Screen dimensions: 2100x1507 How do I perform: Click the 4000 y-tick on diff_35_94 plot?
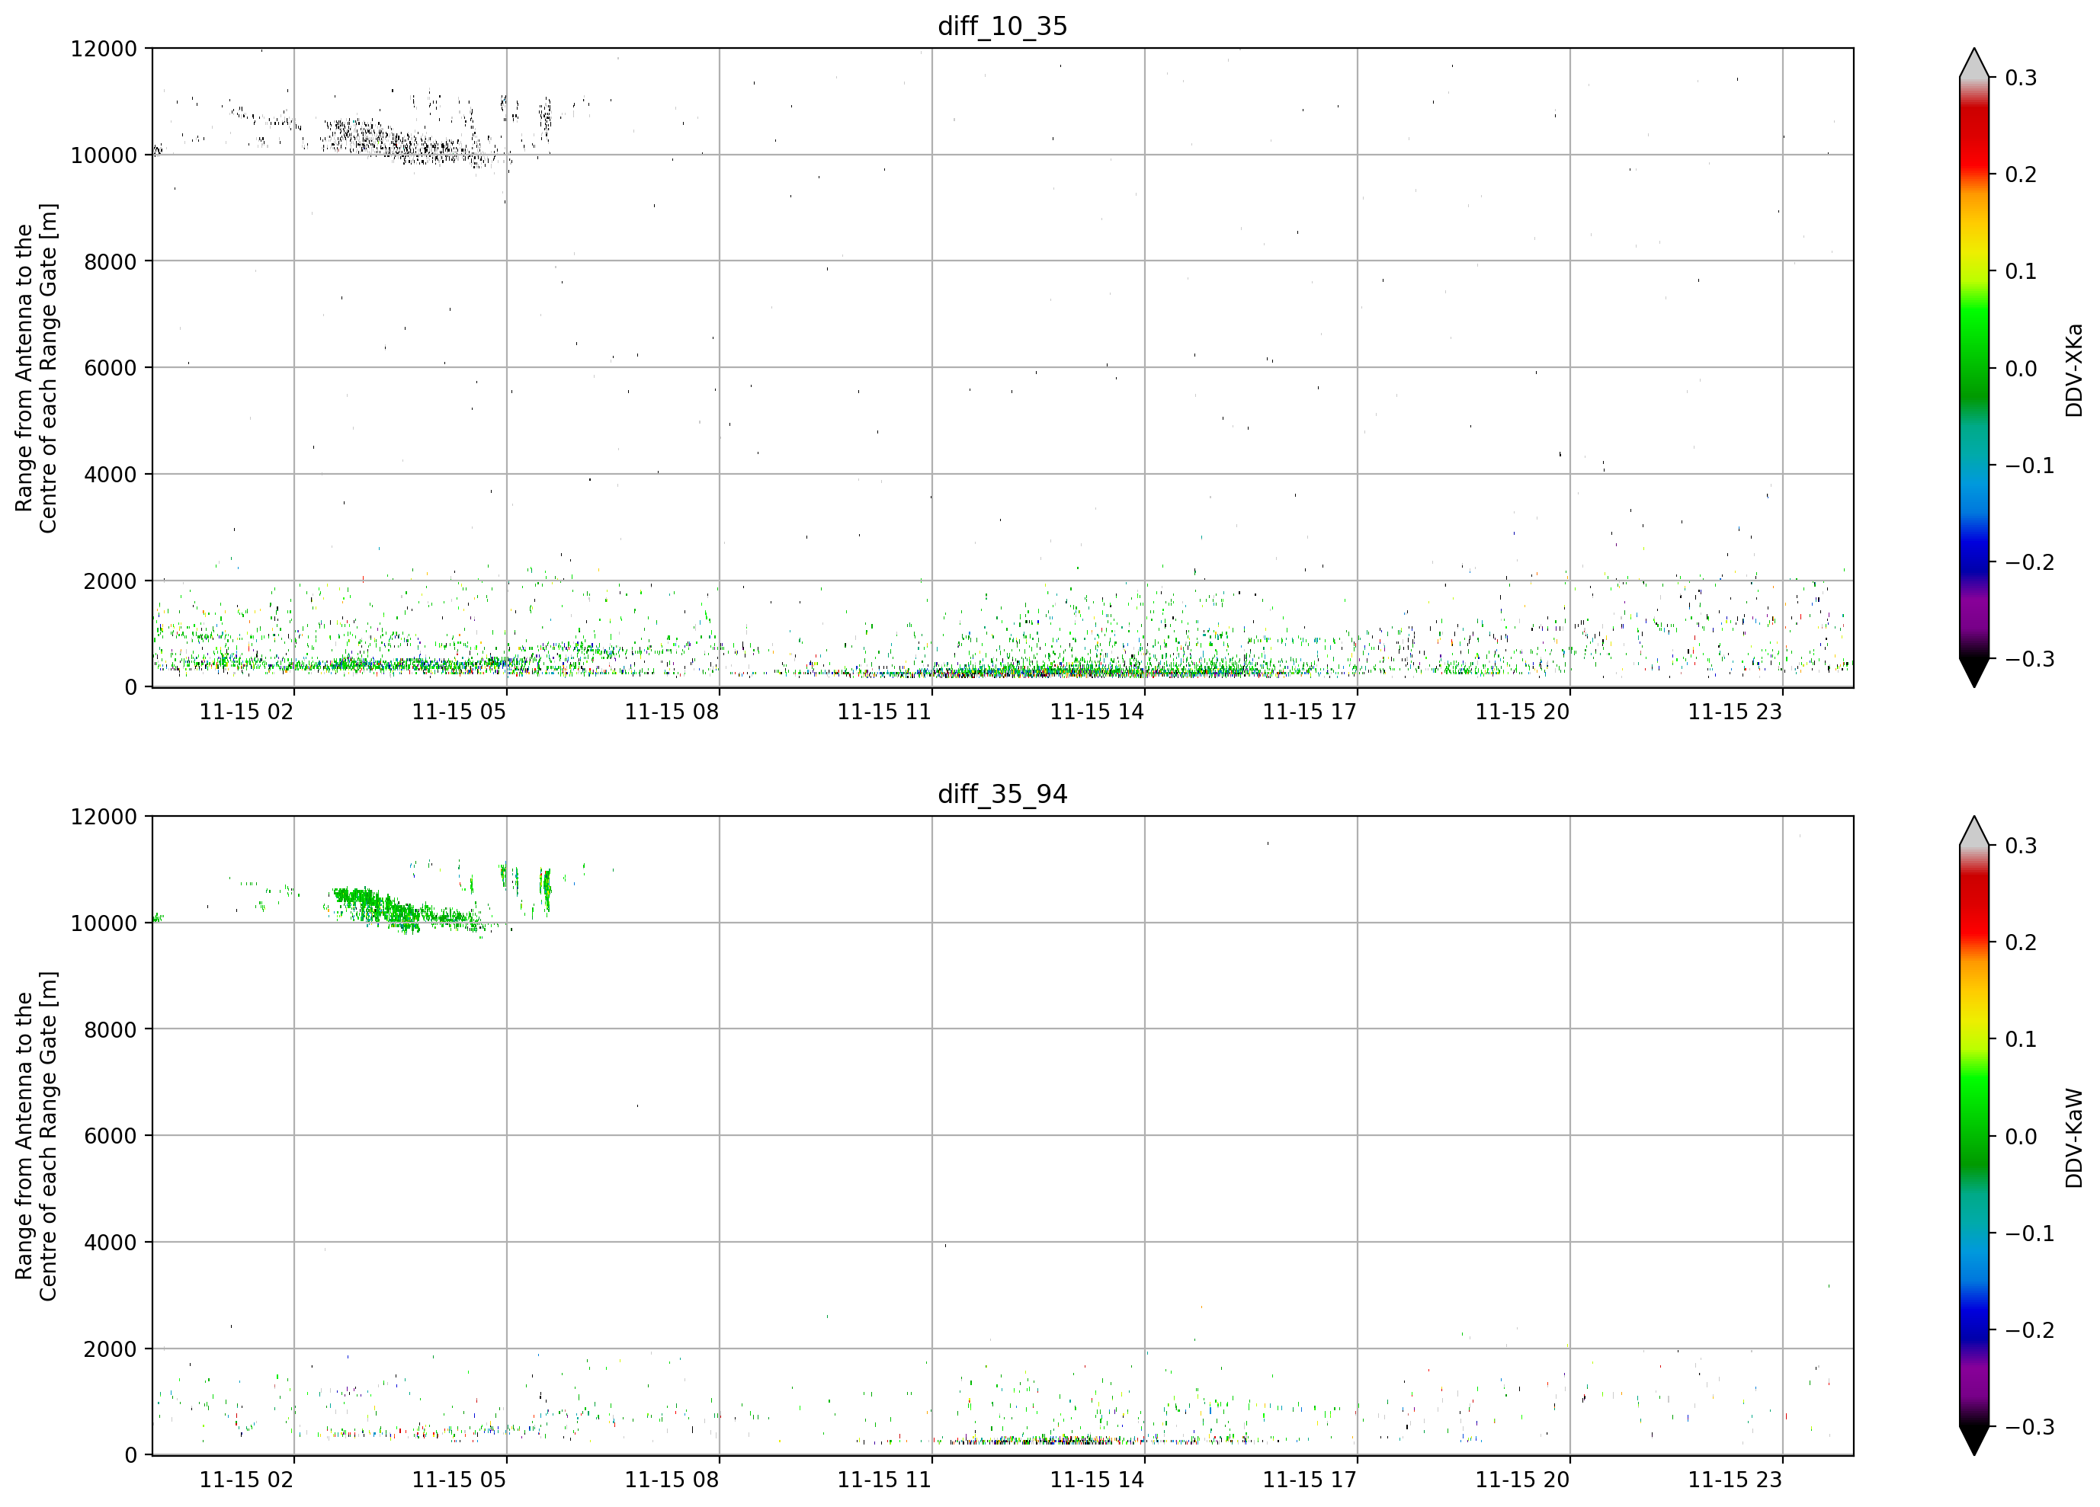tap(111, 1243)
